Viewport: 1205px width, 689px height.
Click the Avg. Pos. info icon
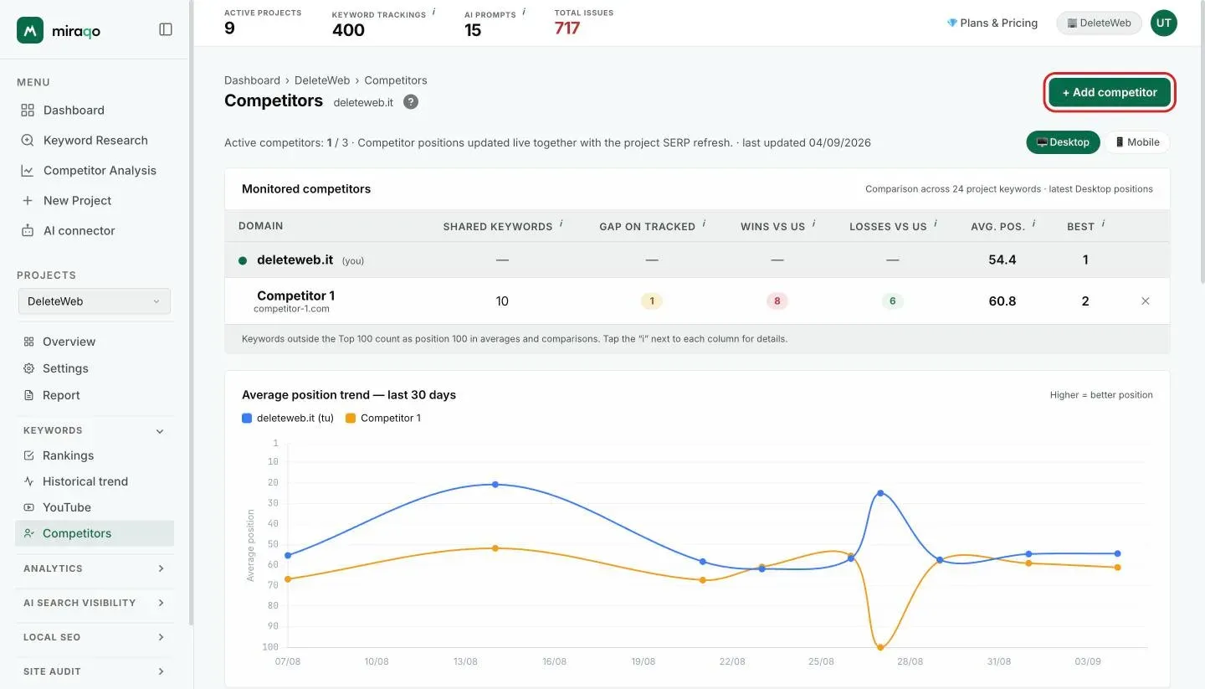[1033, 224]
